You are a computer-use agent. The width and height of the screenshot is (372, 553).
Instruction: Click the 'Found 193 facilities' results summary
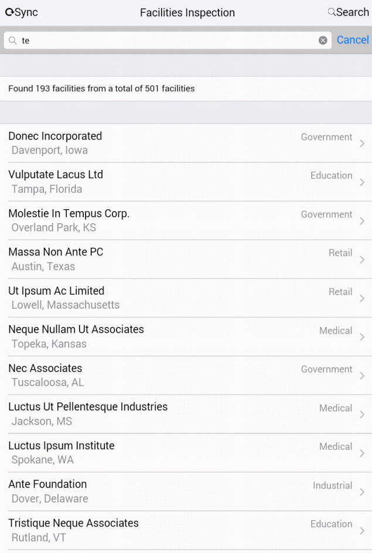tap(101, 88)
